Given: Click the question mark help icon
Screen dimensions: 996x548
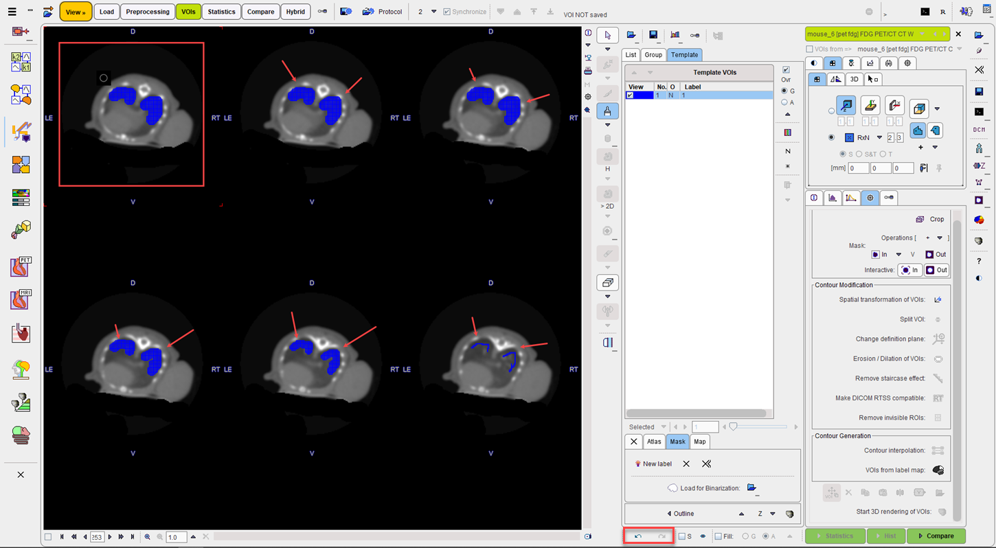Looking at the screenshot, I should [979, 261].
